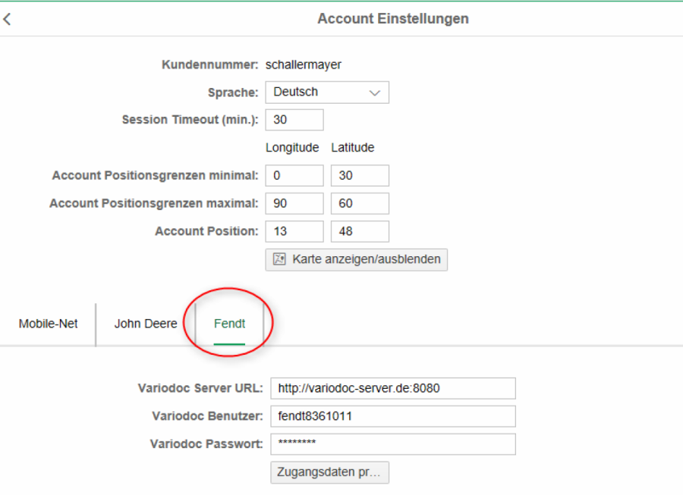Select the maximal Longitude field
Image resolution: width=683 pixels, height=495 pixels.
coord(294,204)
